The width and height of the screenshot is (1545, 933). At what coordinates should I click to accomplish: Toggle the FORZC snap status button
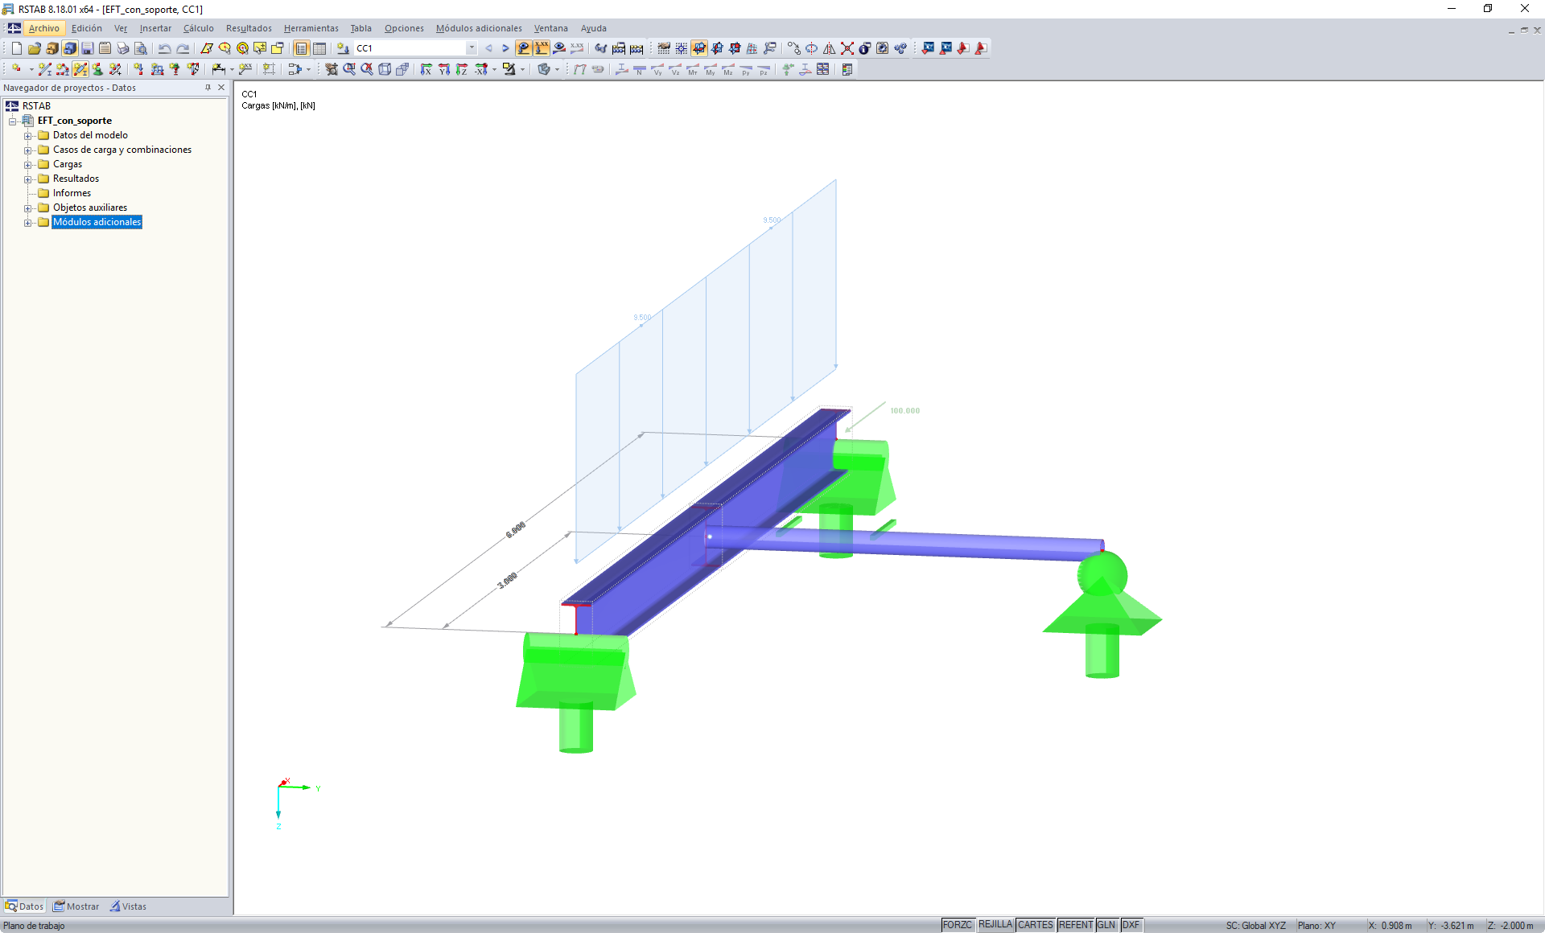click(x=957, y=925)
